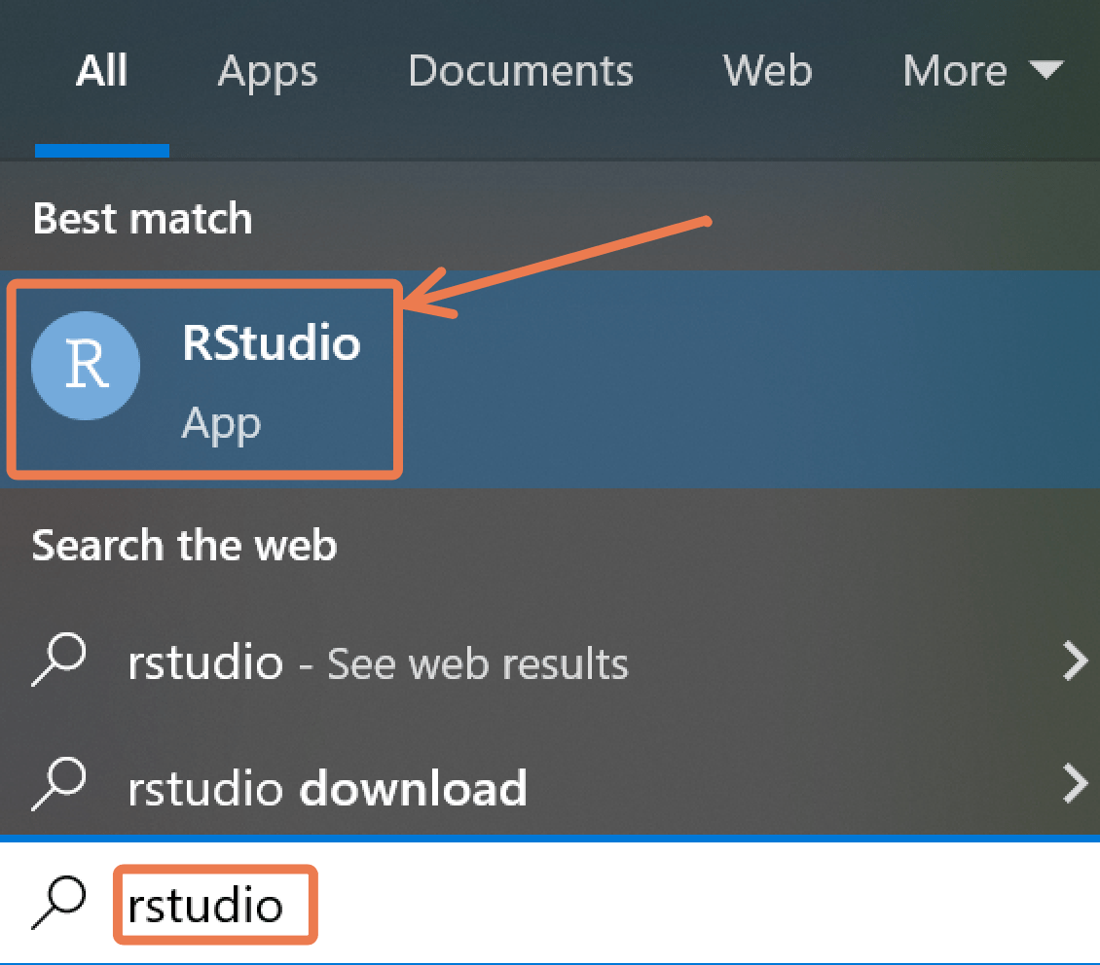The width and height of the screenshot is (1100, 965).
Task: Switch to the Apps tab
Action: (267, 71)
